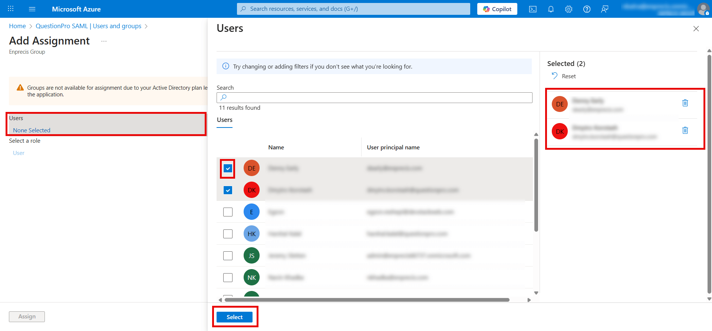Image resolution: width=712 pixels, height=331 pixels.
Task: Uncheck the DK user checkbox
Action: [228, 190]
